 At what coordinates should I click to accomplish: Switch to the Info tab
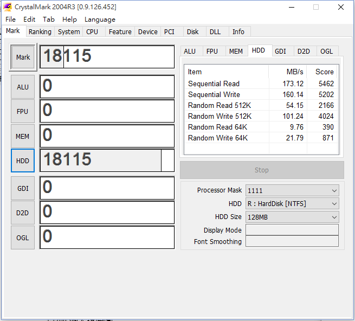(x=238, y=31)
